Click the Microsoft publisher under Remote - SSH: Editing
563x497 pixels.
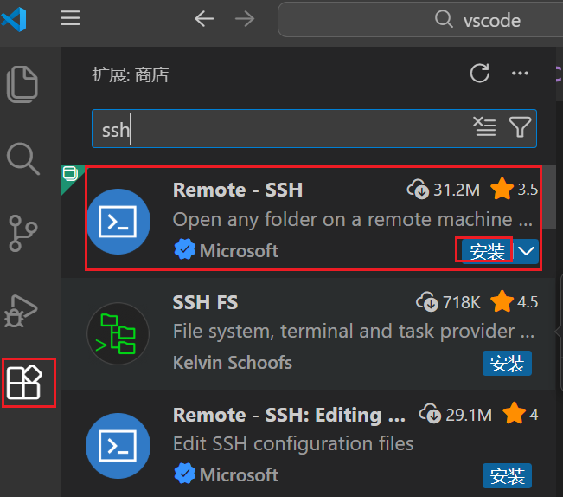point(239,475)
